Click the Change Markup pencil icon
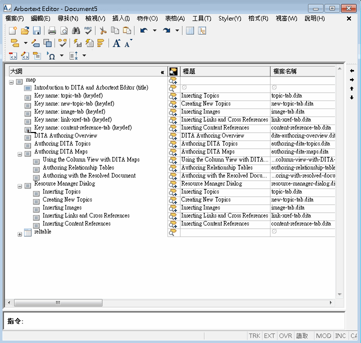This screenshot has height=343, width=361. click(x=35, y=43)
